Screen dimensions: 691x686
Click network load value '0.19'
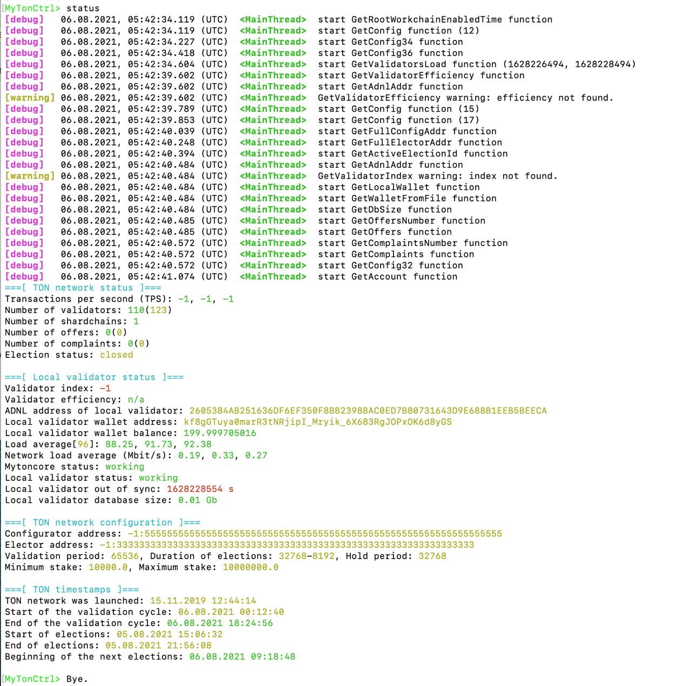[189, 456]
